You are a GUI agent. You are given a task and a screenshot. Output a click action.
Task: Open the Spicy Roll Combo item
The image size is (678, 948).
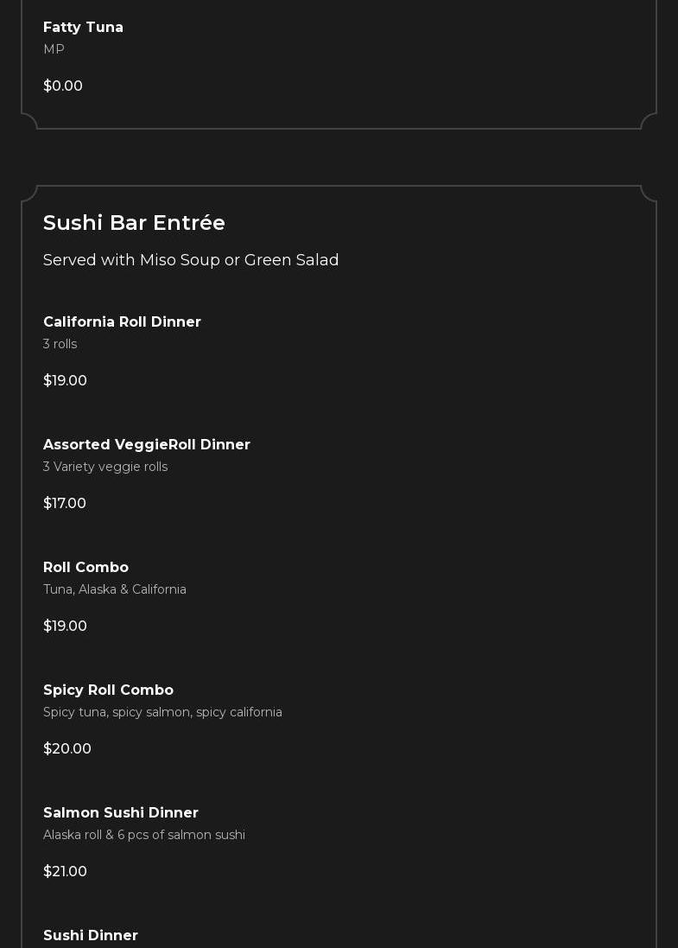108,690
